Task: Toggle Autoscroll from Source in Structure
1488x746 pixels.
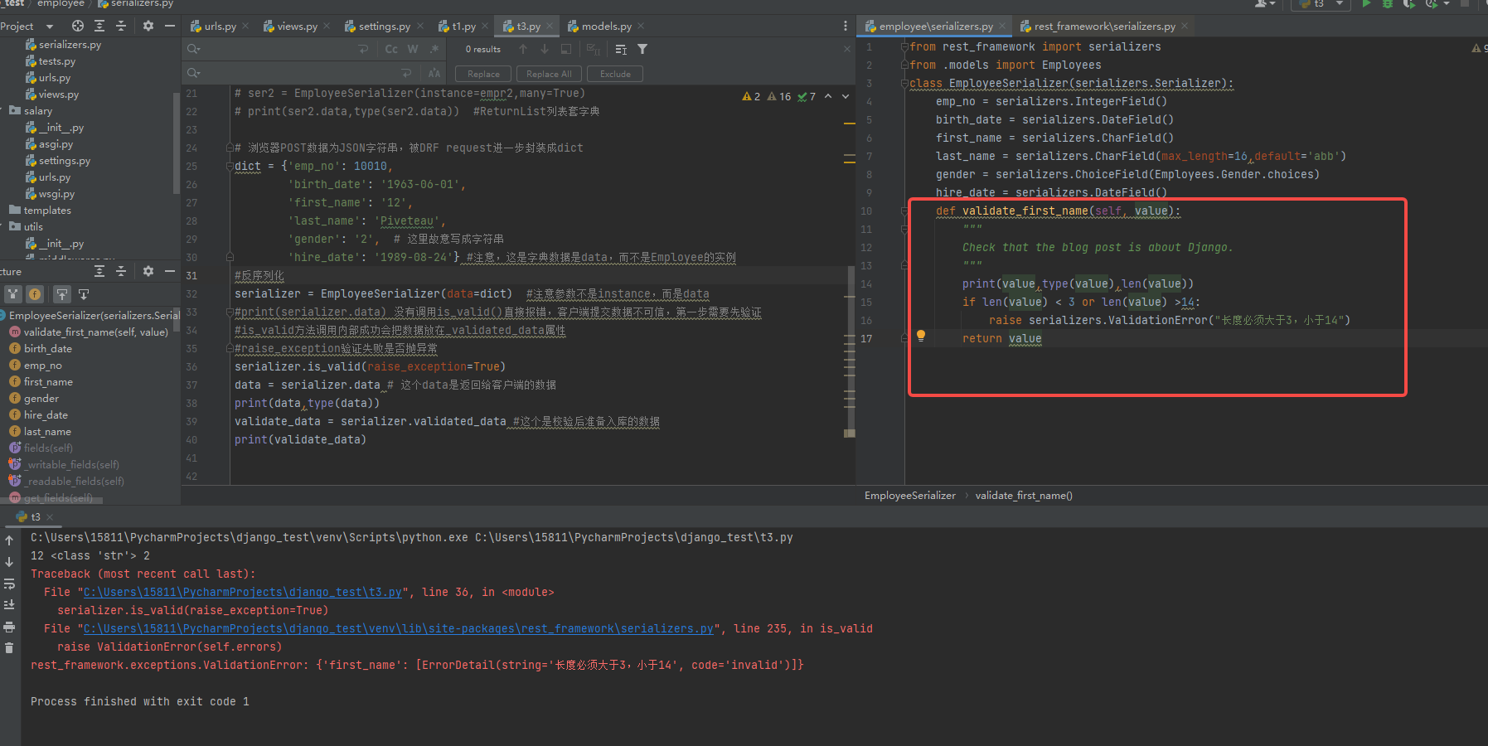Action: 84,293
